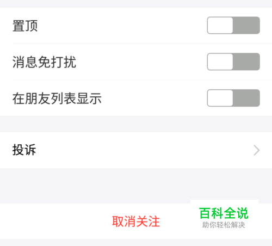Toggle the 置顶 switch on
This screenshot has height=246, width=272.
pos(233,26)
